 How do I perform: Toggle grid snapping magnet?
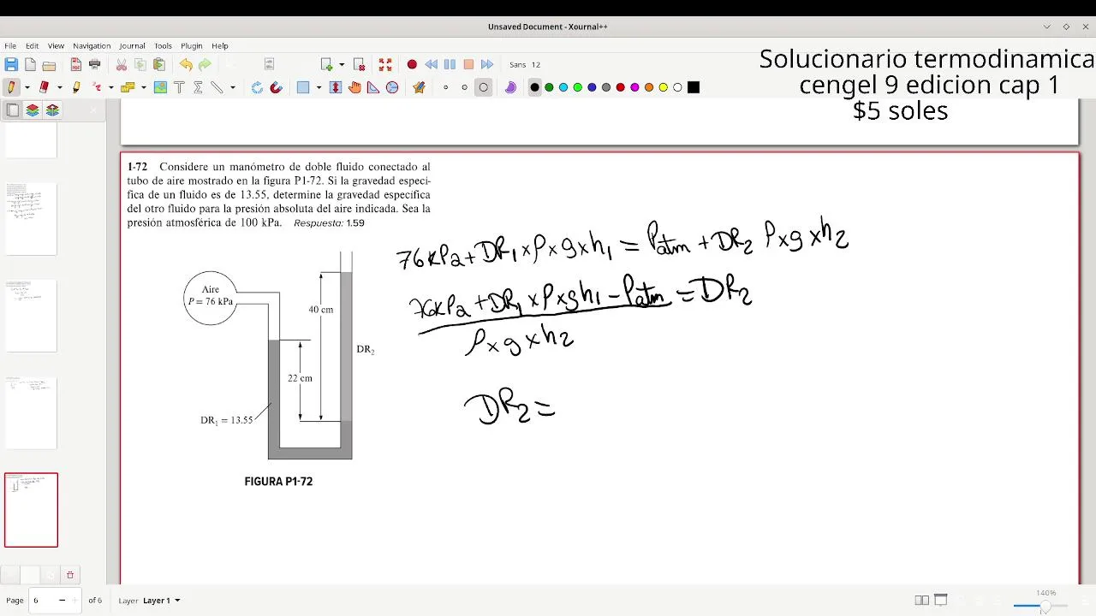pos(276,87)
